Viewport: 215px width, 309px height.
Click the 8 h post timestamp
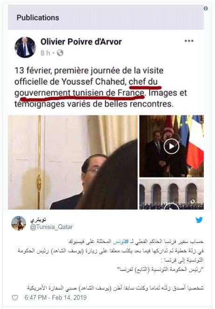click(x=45, y=53)
